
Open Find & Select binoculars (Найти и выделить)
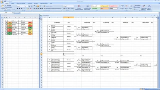tap(149, 7)
